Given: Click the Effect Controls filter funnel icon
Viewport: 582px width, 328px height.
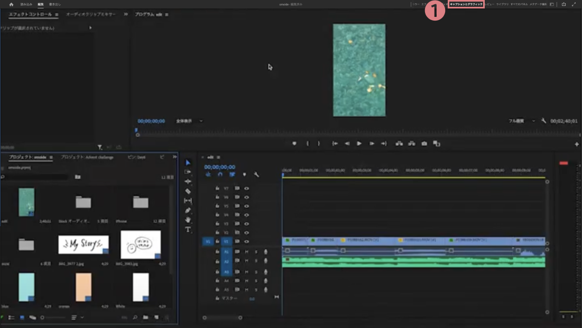Looking at the screenshot, I should pyautogui.click(x=99, y=147).
